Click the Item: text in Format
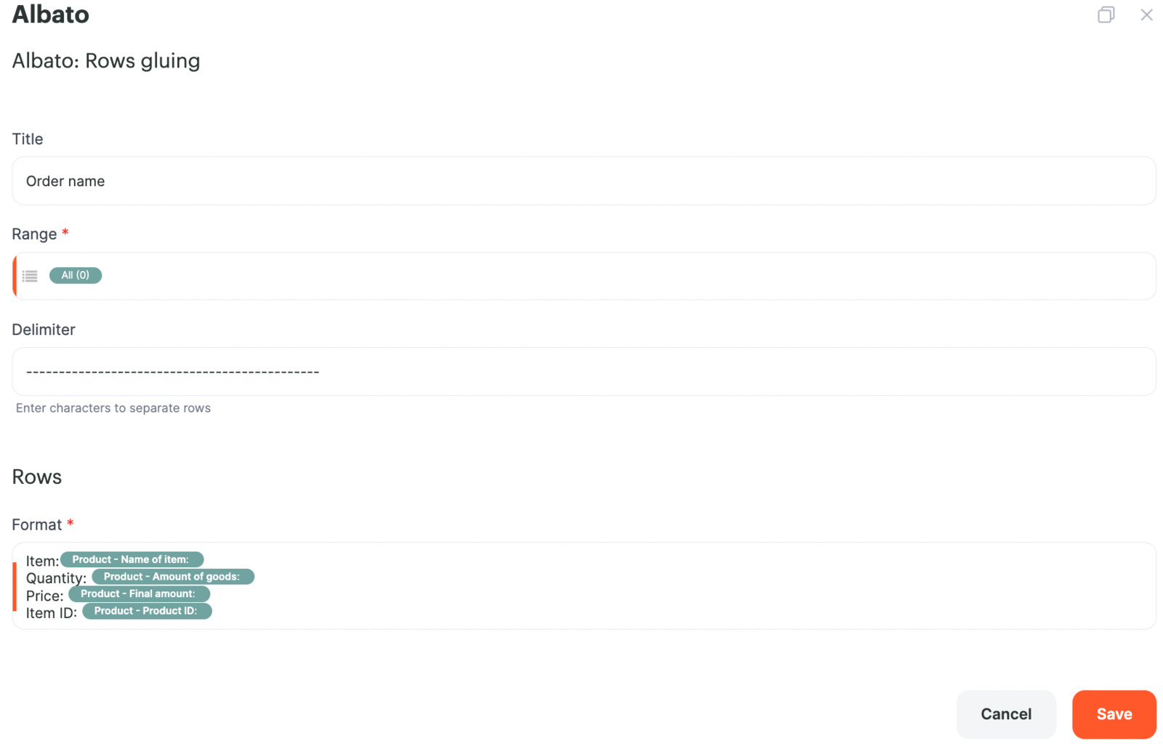Viewport: 1163px width, 746px height. tap(42, 561)
